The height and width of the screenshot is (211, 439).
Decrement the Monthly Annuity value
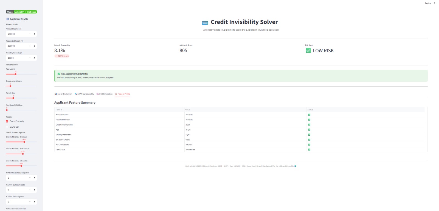point(30,58)
